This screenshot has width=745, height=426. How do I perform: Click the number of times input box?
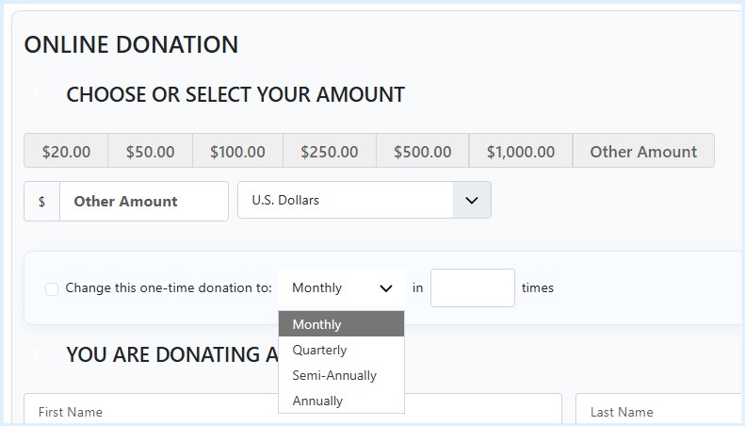coord(472,288)
